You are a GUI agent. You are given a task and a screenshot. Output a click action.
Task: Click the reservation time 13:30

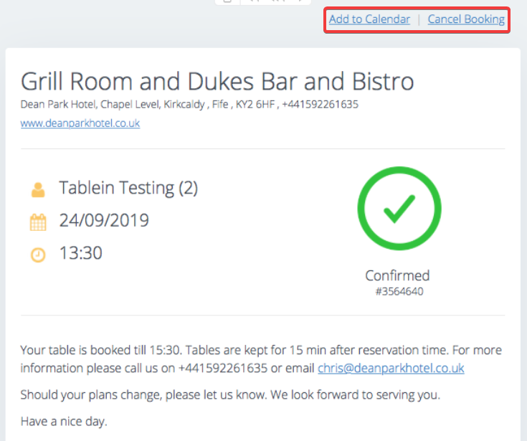80,253
